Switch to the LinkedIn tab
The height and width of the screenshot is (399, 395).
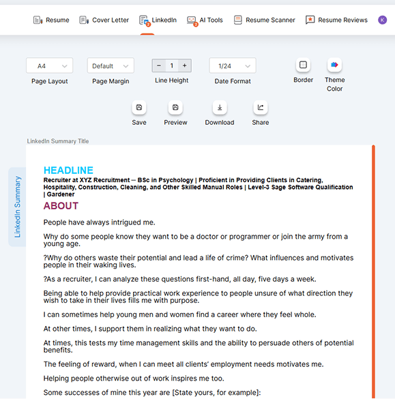point(158,20)
